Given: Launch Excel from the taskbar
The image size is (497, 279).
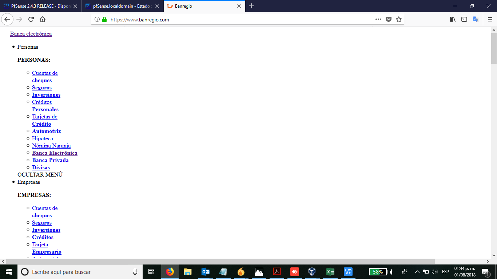Looking at the screenshot, I should pos(330,272).
